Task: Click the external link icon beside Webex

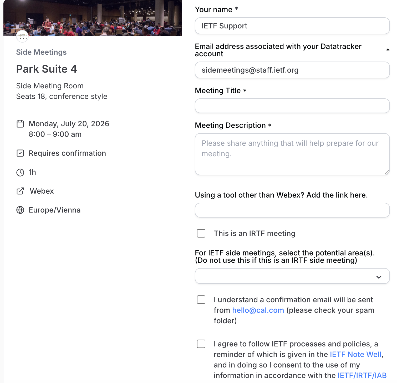Action: pos(20,191)
